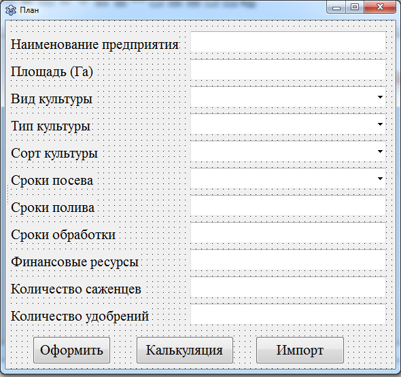Click the Импорт button
Viewport: 401px width, 377px height.
[x=300, y=350]
